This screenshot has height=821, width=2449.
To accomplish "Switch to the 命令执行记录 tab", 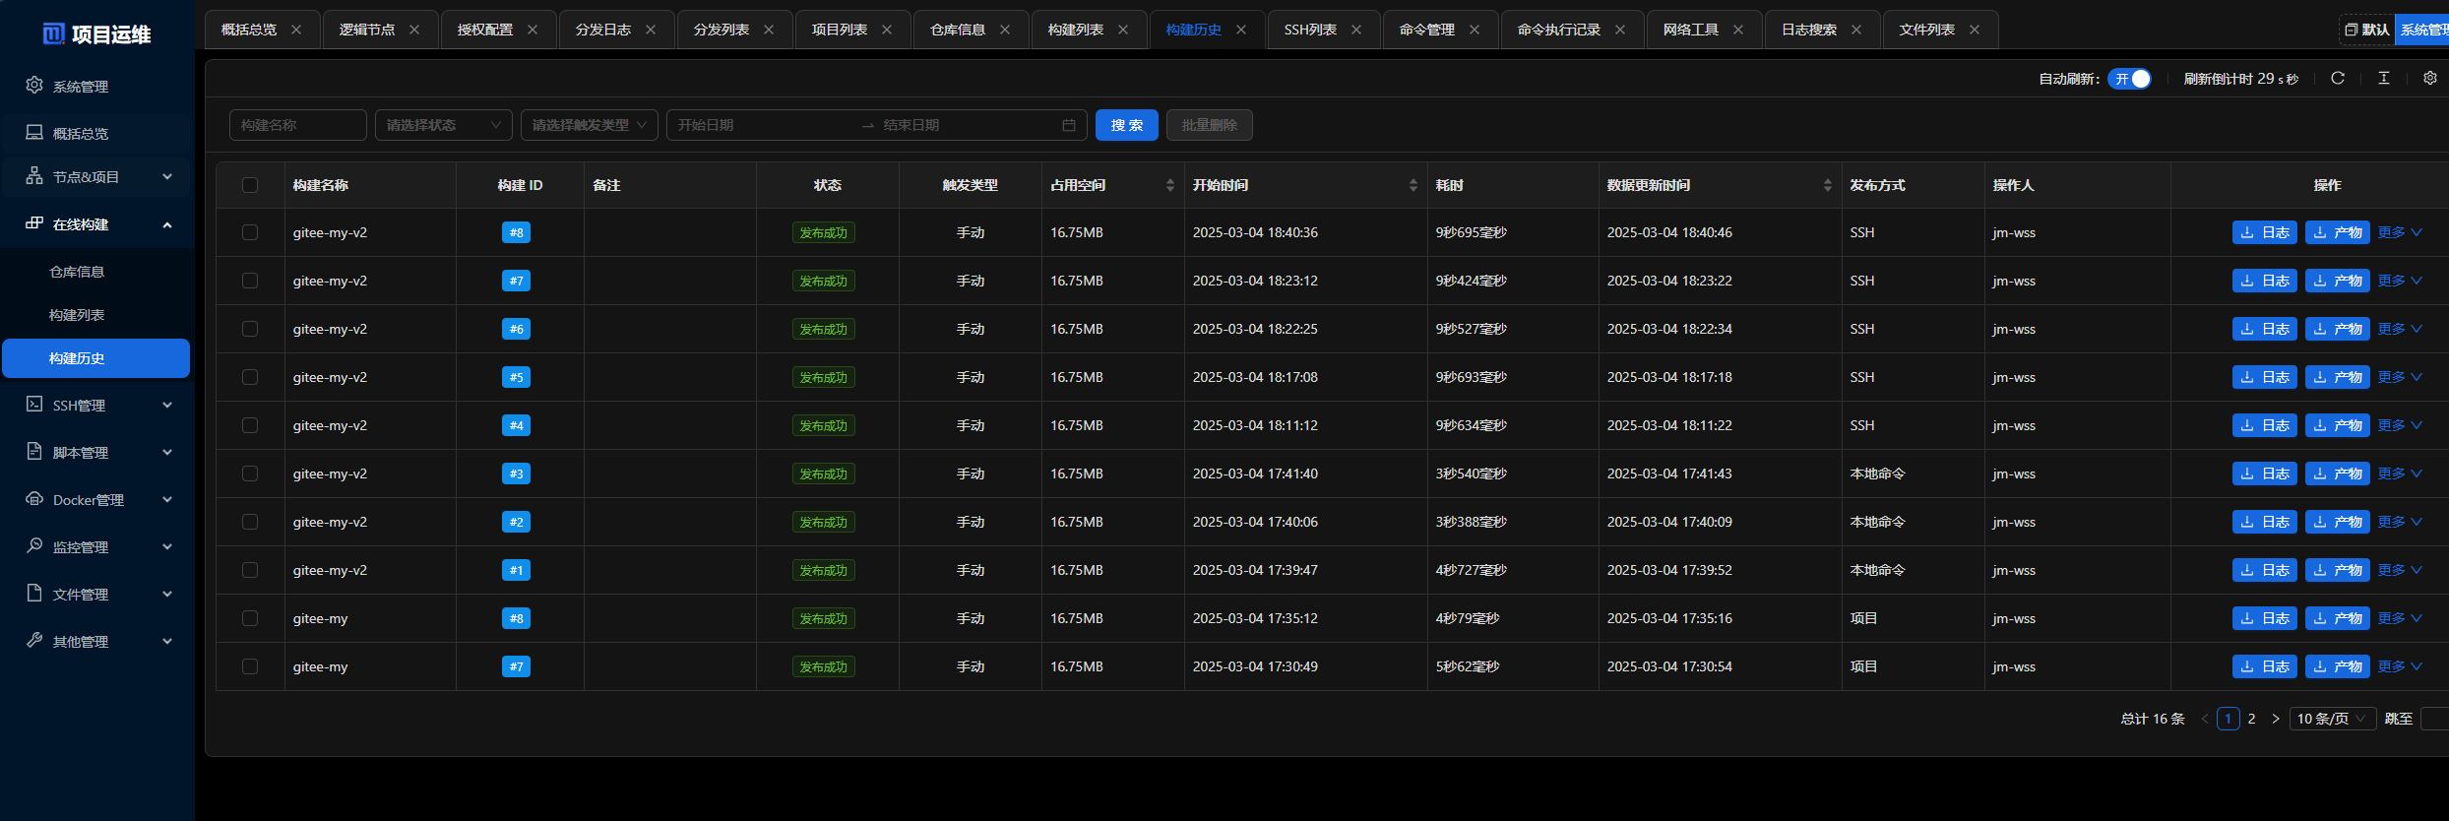I will (1558, 30).
